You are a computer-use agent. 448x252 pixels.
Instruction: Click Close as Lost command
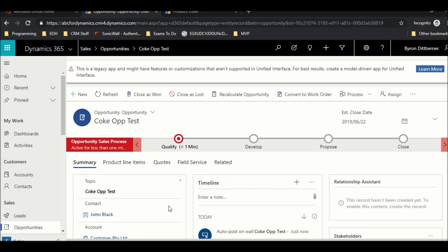(x=186, y=94)
